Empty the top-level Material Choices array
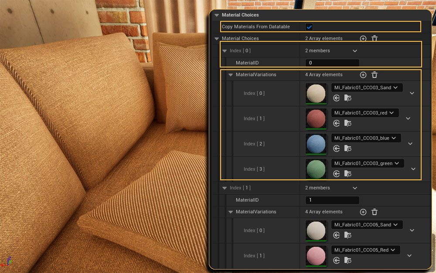The height and width of the screenshot is (273, 436). point(375,39)
